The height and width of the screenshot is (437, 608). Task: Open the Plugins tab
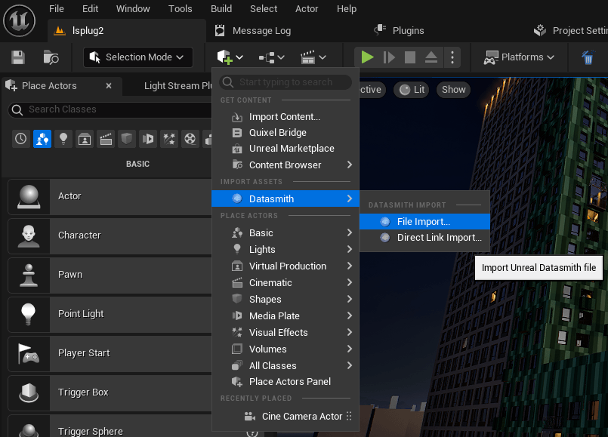pos(399,31)
